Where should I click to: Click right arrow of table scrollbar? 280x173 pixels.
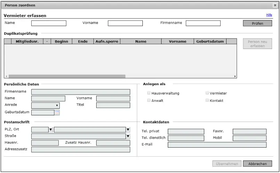click(x=235, y=76)
